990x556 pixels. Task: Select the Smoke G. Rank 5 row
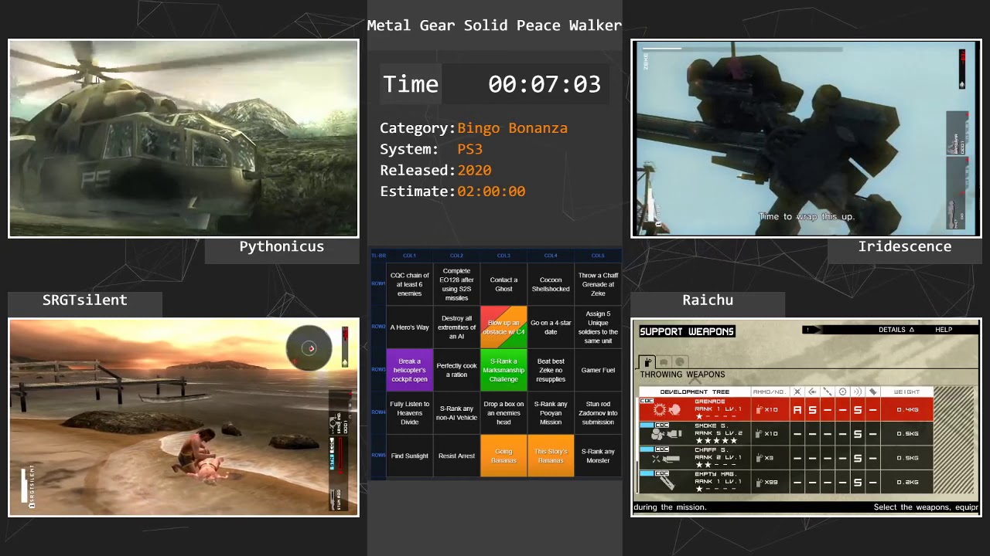point(786,434)
